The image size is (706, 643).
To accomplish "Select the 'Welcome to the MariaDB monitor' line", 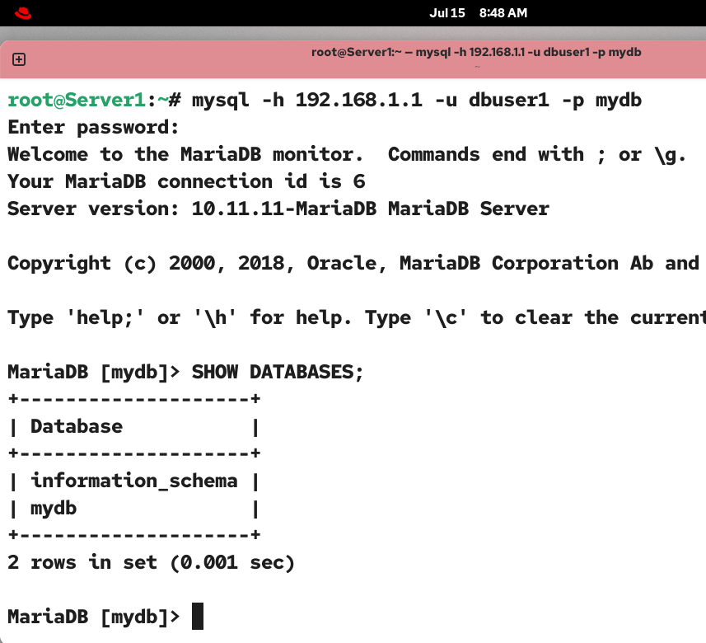I will pos(347,154).
